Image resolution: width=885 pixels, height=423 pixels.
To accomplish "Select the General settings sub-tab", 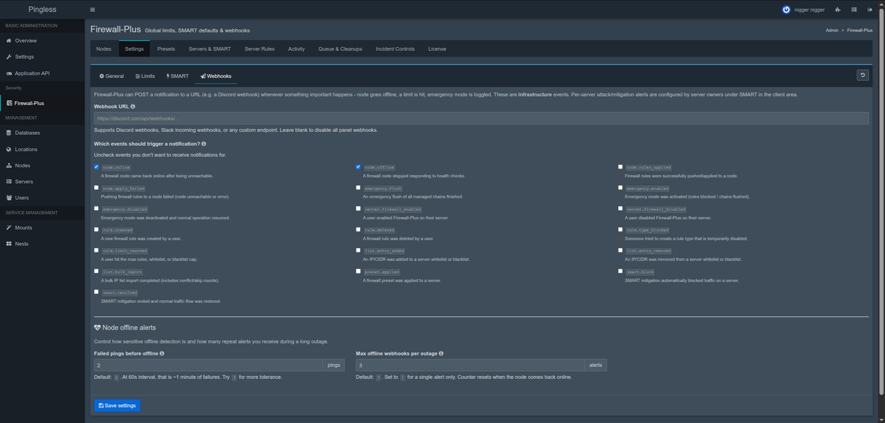I will tap(111, 76).
